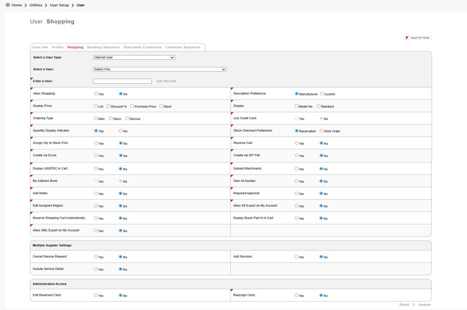Click the Home icon in breadcrumb
The width and height of the screenshot is (467, 310).
[8, 5]
